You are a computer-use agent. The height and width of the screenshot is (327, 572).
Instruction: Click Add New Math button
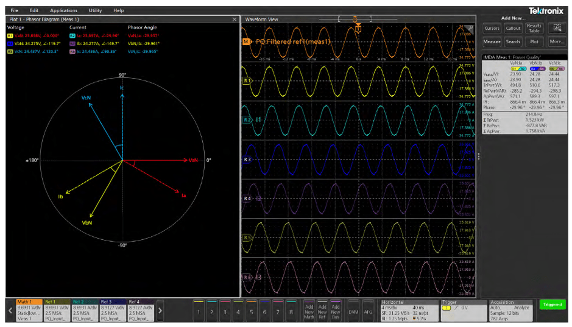pos(309,311)
